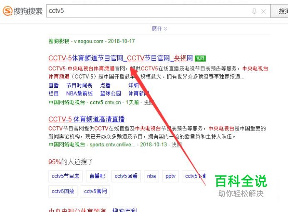Open the 点播 sublink

pos(105,85)
